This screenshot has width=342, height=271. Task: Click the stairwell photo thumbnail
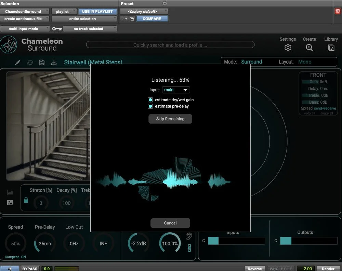[48, 126]
